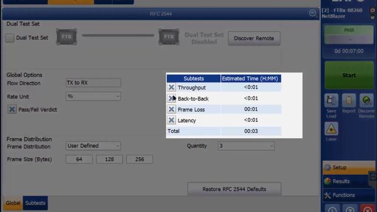The image size is (377, 212).
Task: Click the Discover Remote button
Action: point(254,38)
